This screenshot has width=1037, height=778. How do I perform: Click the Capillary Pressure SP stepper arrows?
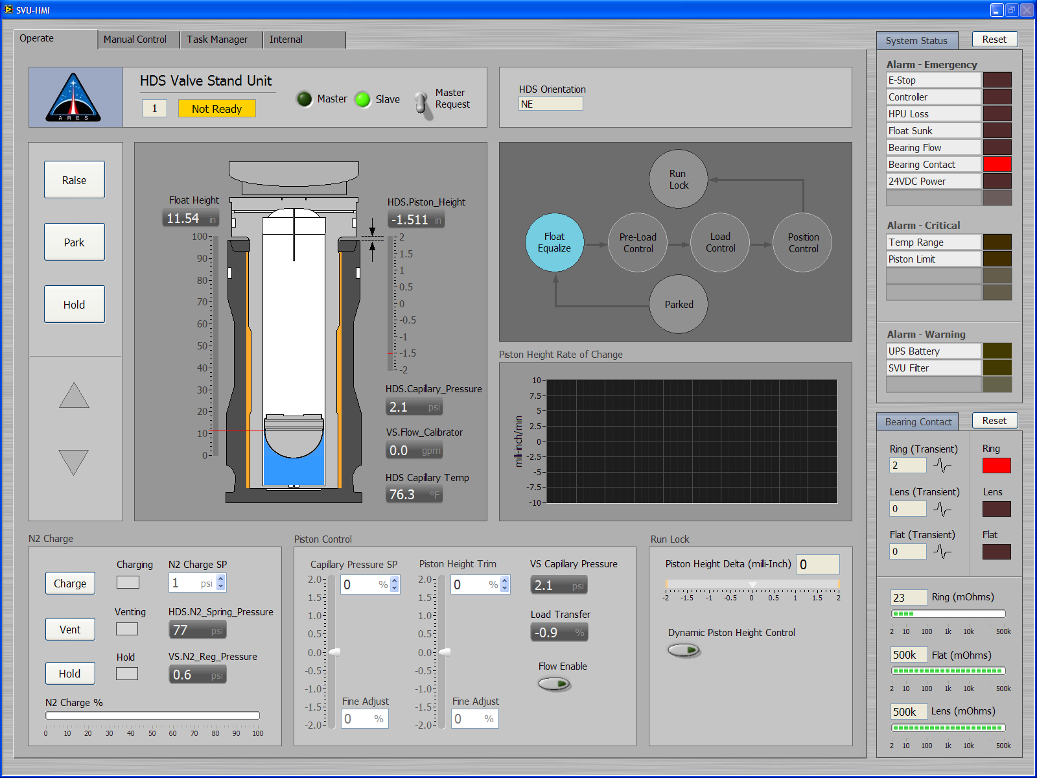tap(394, 585)
